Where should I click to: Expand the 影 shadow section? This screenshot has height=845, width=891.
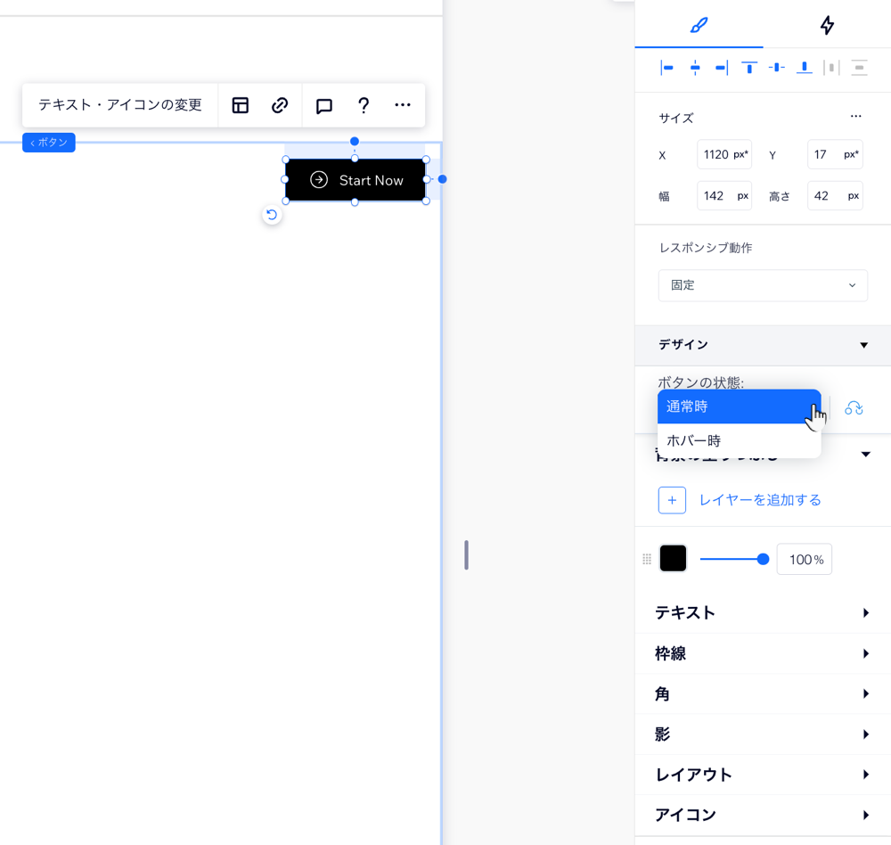[763, 734]
